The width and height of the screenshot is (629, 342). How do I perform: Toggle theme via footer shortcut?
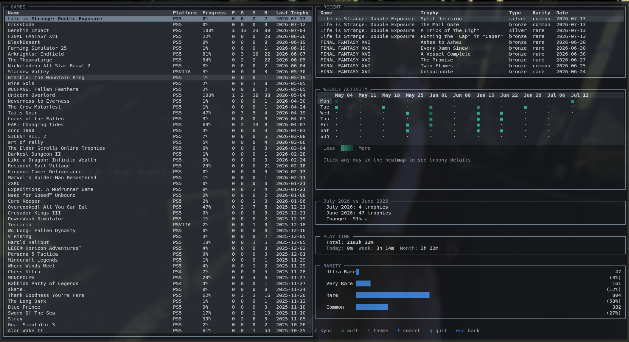[x=378, y=331]
